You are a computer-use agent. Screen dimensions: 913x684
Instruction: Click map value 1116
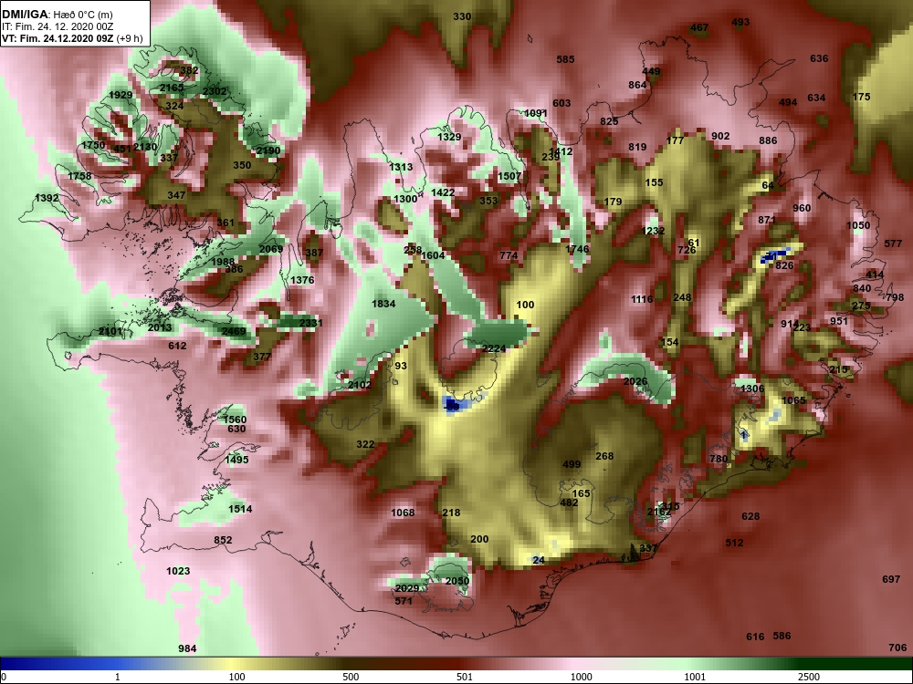coord(642,299)
